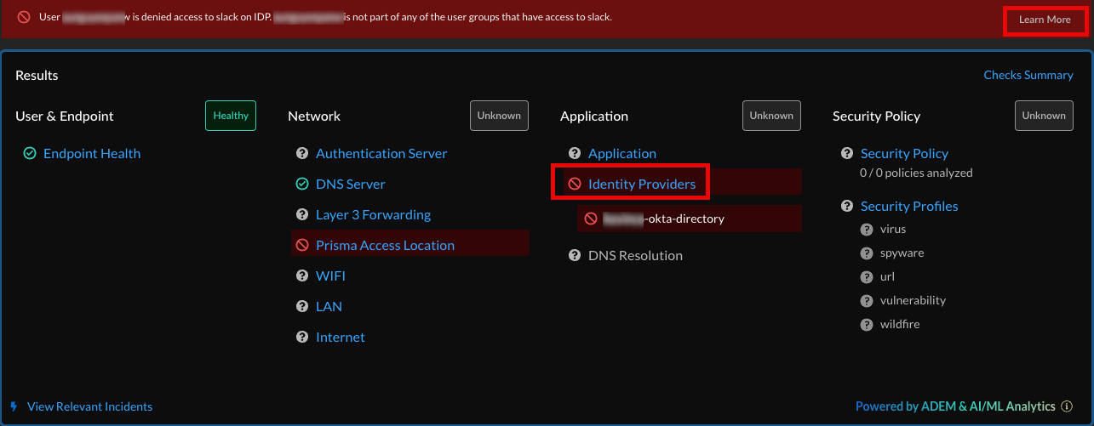
Task: Open the WIFI network check
Action: pos(330,276)
